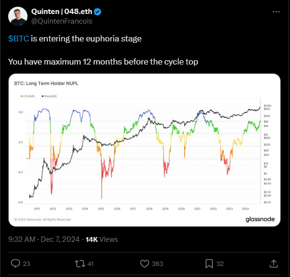View the 14K Views analytics
290x277 pixels.
pyautogui.click(x=102, y=239)
